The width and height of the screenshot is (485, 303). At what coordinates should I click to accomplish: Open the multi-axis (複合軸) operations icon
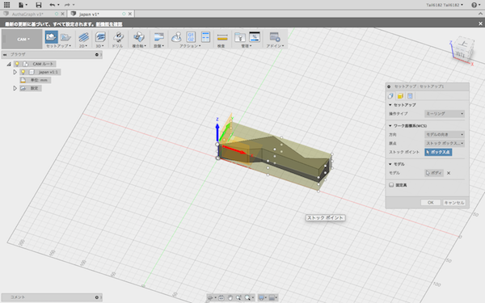pos(138,37)
